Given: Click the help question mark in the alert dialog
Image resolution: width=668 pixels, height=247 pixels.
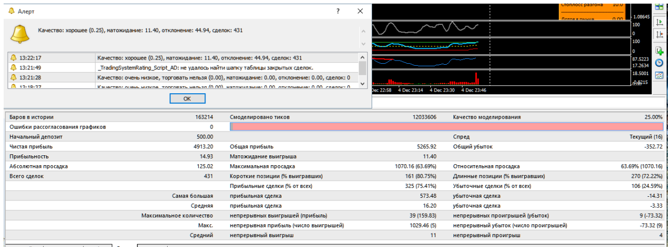Looking at the screenshot, I should (x=338, y=11).
